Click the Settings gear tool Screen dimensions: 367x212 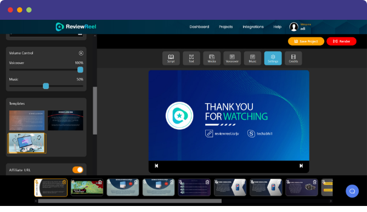point(273,58)
